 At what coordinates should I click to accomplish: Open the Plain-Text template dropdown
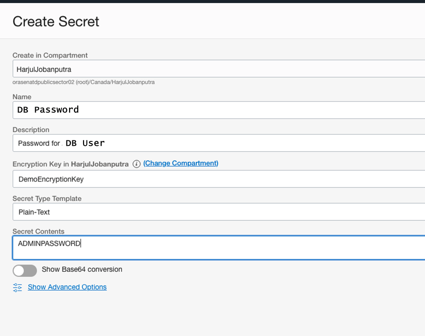(x=217, y=212)
